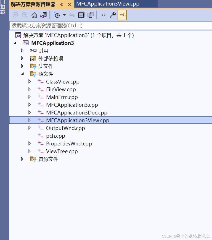The width and height of the screenshot is (212, 240).
Task: Select the solution 'MFCApplication3' root node
Action: pos(78,35)
